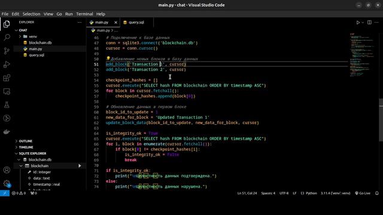Change end of line sequence LF
383x215 pixels.
(294, 193)
